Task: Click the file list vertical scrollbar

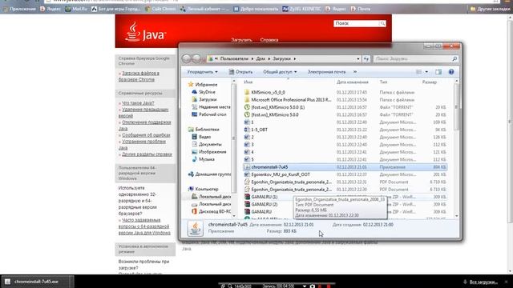Action: click(456, 107)
